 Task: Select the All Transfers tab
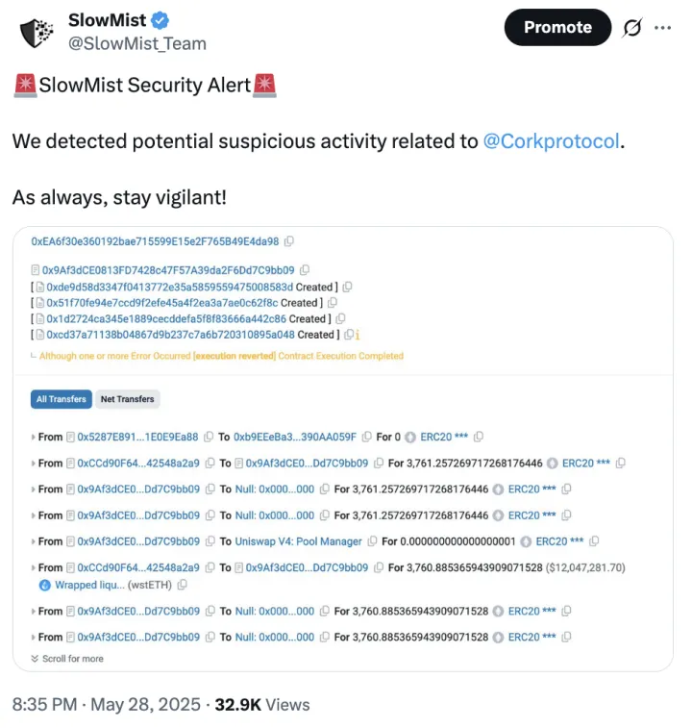click(62, 399)
